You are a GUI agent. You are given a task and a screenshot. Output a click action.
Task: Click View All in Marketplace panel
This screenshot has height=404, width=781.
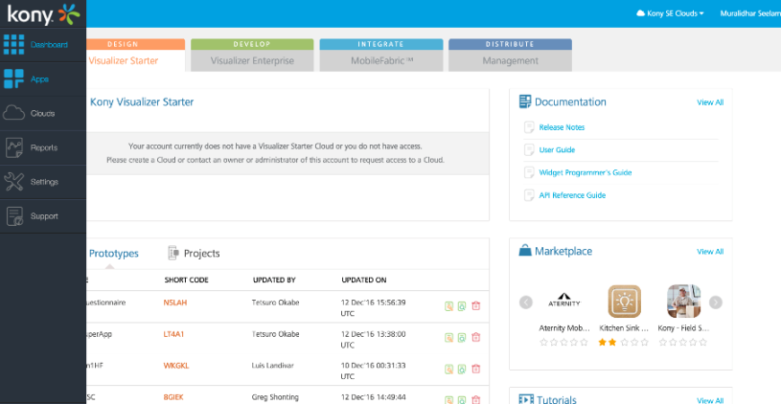point(710,252)
